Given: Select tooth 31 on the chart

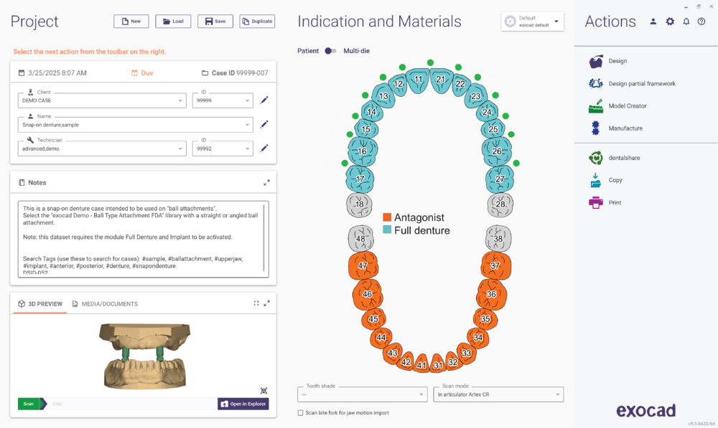Looking at the screenshot, I should point(438,364).
